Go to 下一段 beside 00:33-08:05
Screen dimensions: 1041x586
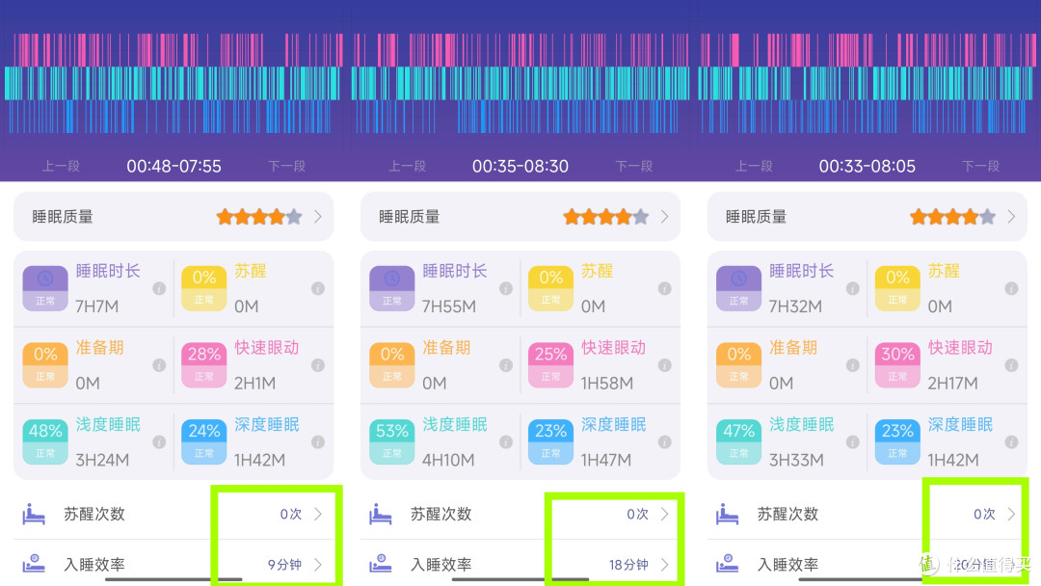tap(980, 166)
